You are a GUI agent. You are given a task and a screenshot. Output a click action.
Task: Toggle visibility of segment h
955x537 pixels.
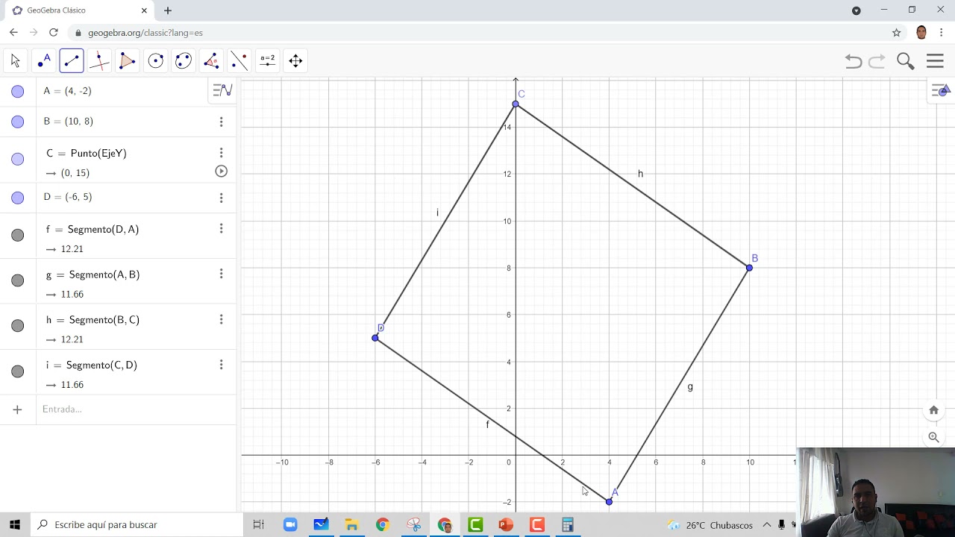[x=18, y=326]
